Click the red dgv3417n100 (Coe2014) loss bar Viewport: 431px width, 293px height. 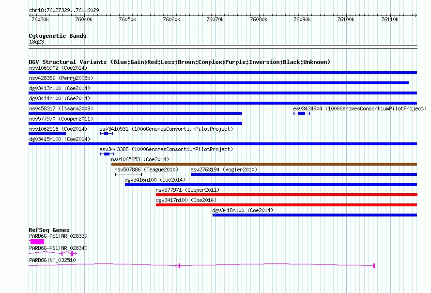[x=286, y=205]
